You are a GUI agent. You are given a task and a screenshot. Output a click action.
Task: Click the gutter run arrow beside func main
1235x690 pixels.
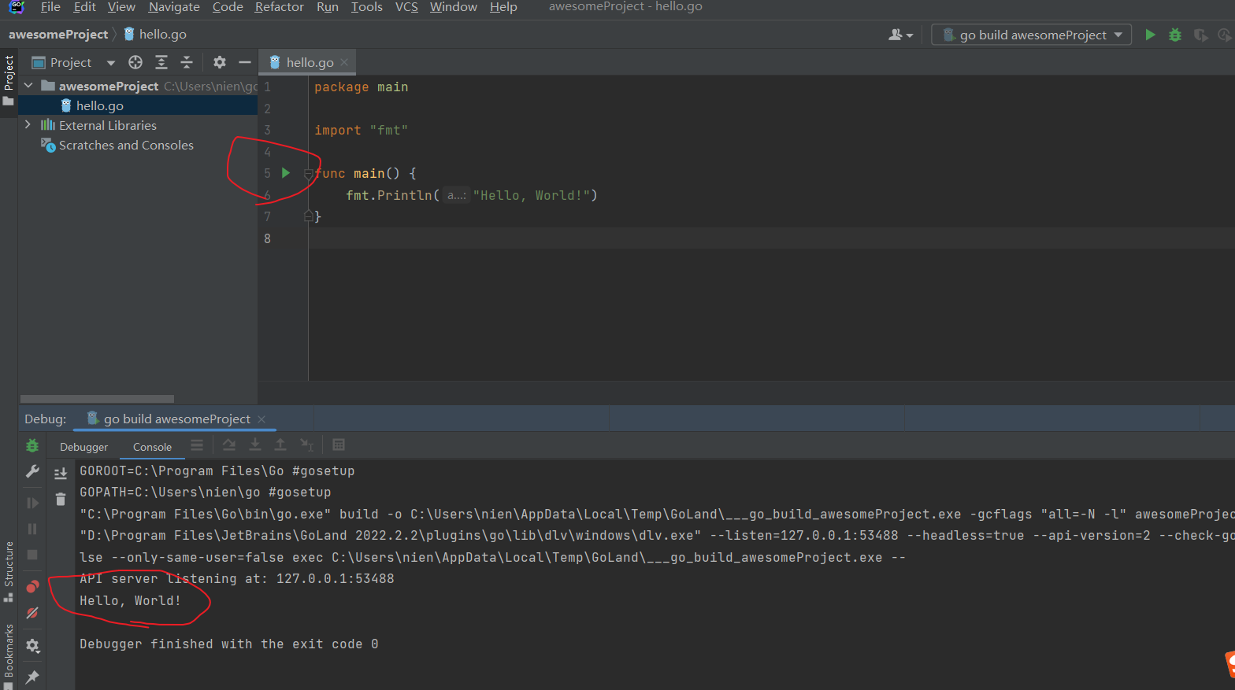coord(286,173)
